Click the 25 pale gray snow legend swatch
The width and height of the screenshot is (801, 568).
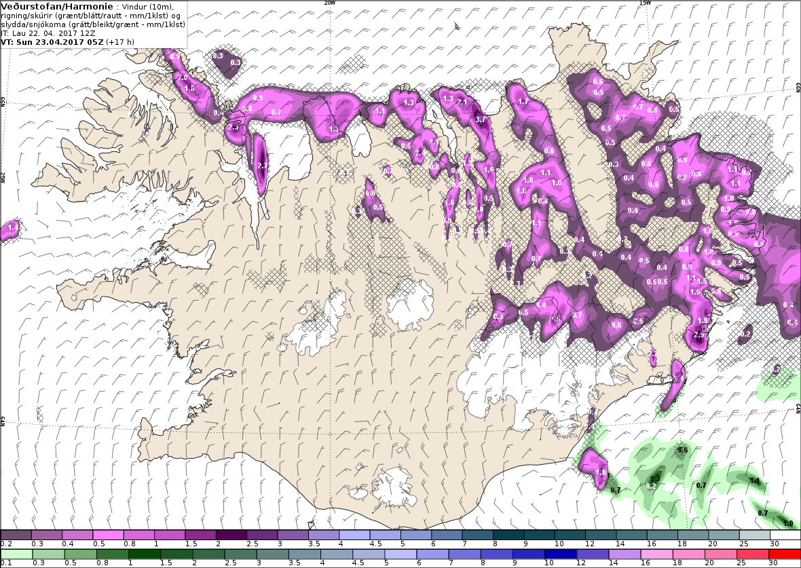(x=755, y=535)
